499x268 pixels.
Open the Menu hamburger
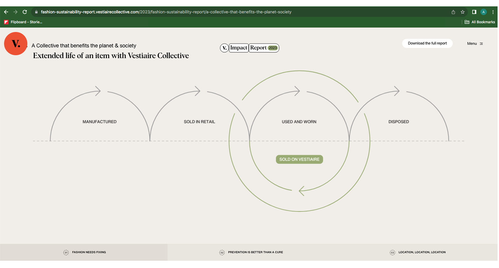[475, 44]
